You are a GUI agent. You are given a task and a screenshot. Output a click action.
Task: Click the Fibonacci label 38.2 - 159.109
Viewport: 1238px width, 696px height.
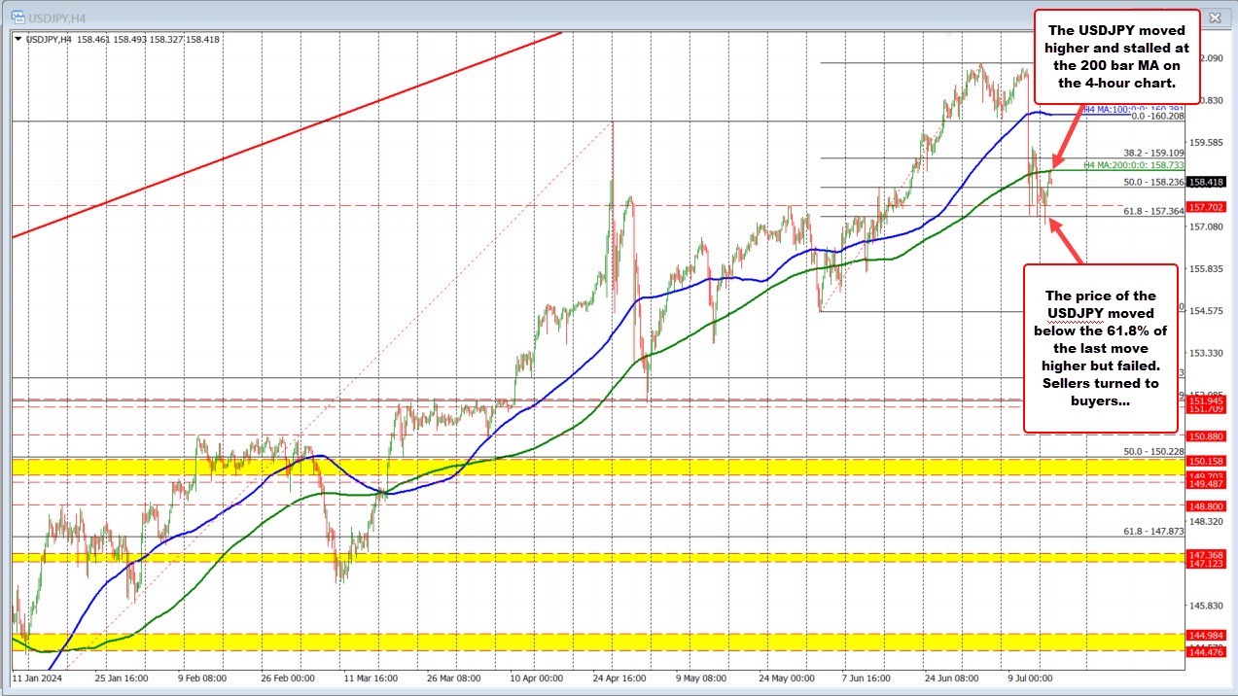(1153, 153)
